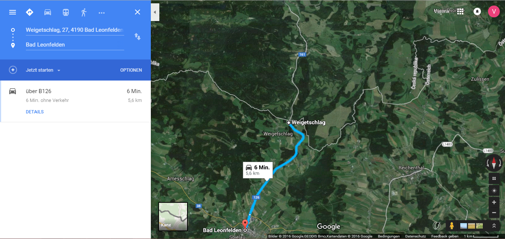Open the Google apps grid
The width and height of the screenshot is (505, 239).
click(x=460, y=11)
